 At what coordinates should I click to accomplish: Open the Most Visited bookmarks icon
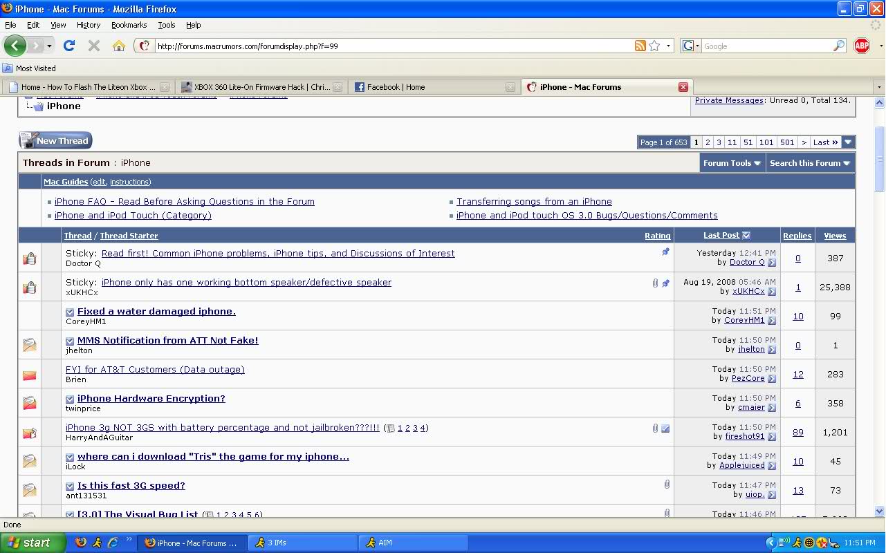point(8,68)
